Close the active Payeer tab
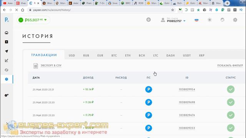 [x=38, y=3]
